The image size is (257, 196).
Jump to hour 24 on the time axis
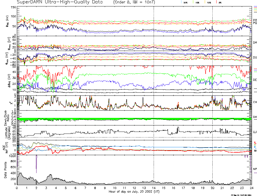[x=251, y=188]
